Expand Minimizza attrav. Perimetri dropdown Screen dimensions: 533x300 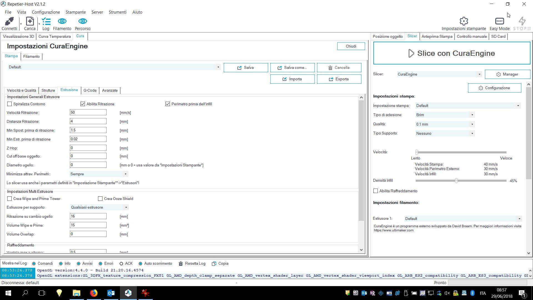[125, 174]
